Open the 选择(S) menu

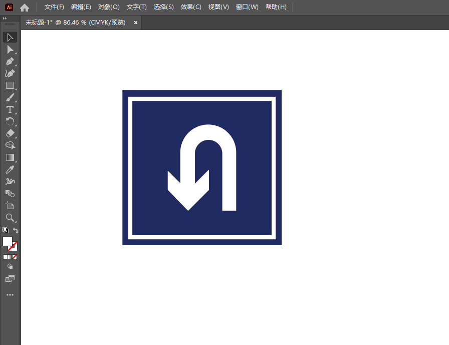click(163, 7)
